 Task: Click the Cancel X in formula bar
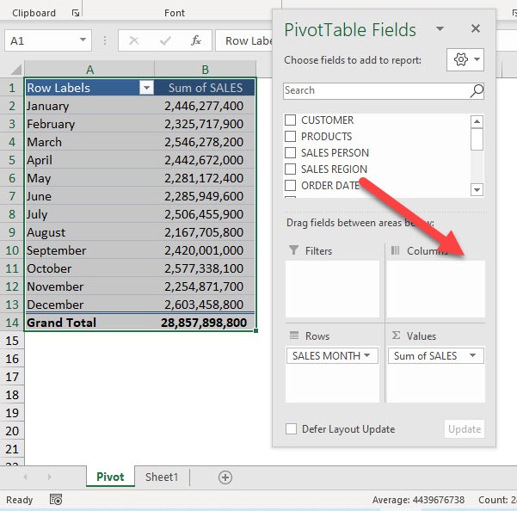[134, 41]
